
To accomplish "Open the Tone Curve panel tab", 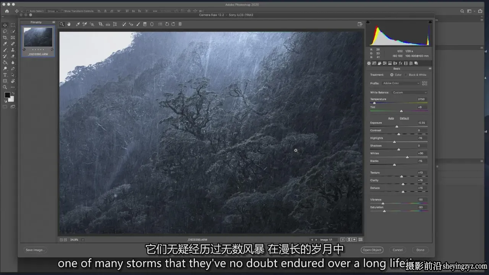I will 374,63.
